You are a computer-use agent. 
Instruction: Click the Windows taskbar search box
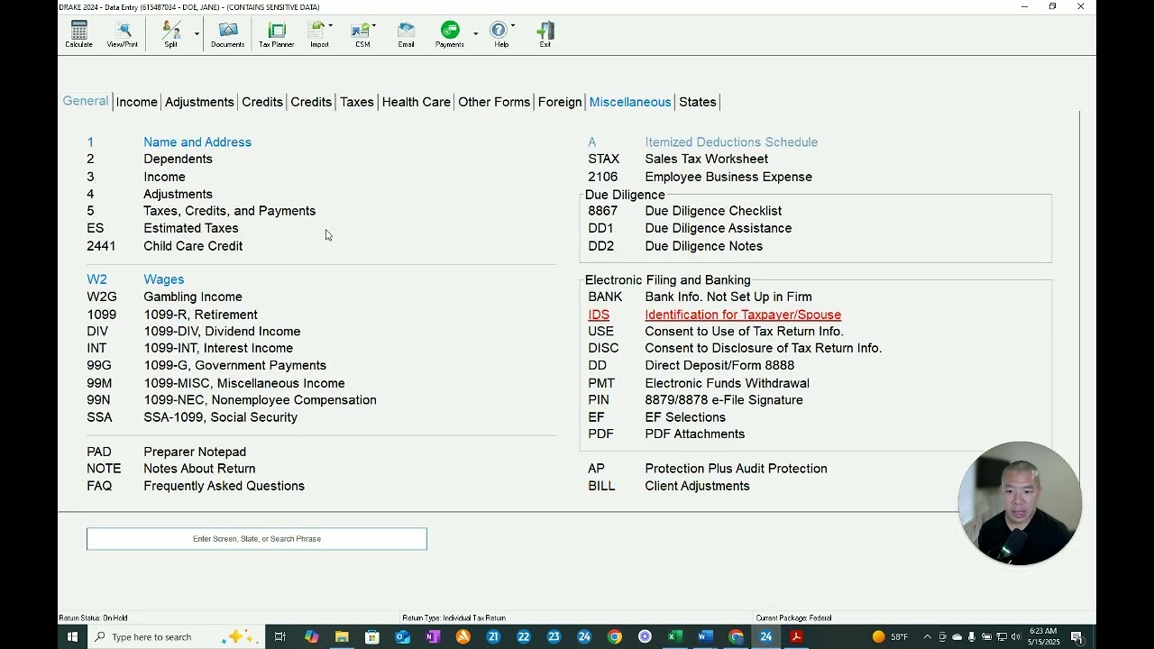pyautogui.click(x=176, y=636)
